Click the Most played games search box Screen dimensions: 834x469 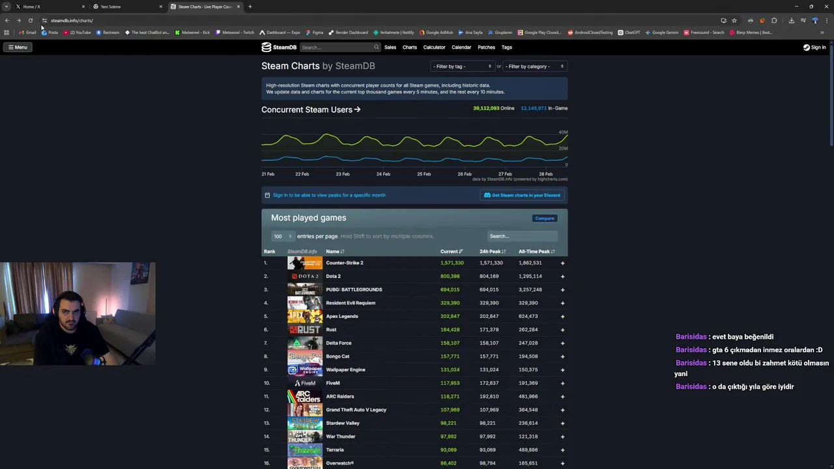pyautogui.click(x=523, y=236)
